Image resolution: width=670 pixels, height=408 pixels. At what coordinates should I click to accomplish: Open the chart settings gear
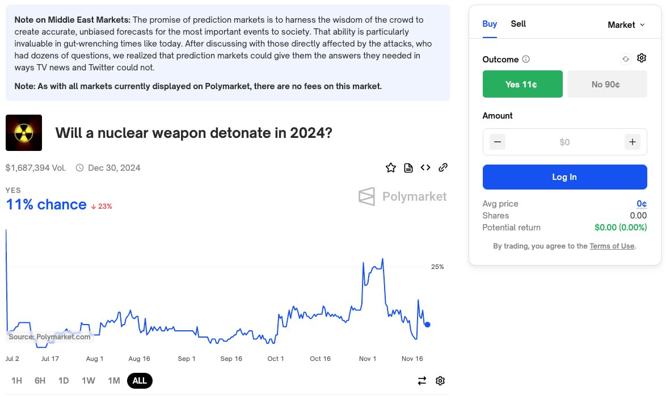pyautogui.click(x=440, y=381)
